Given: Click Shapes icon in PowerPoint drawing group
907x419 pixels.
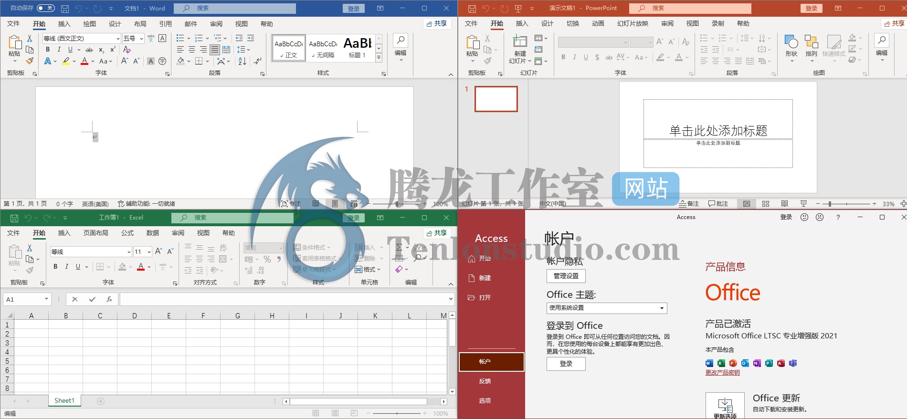Looking at the screenshot, I should tap(791, 41).
